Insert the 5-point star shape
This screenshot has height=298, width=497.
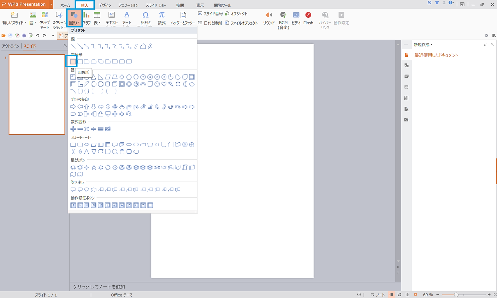pos(94,167)
